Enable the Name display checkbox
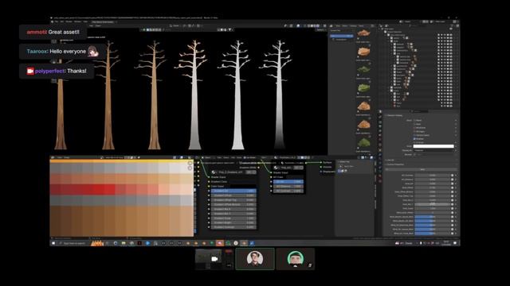 coord(414,120)
